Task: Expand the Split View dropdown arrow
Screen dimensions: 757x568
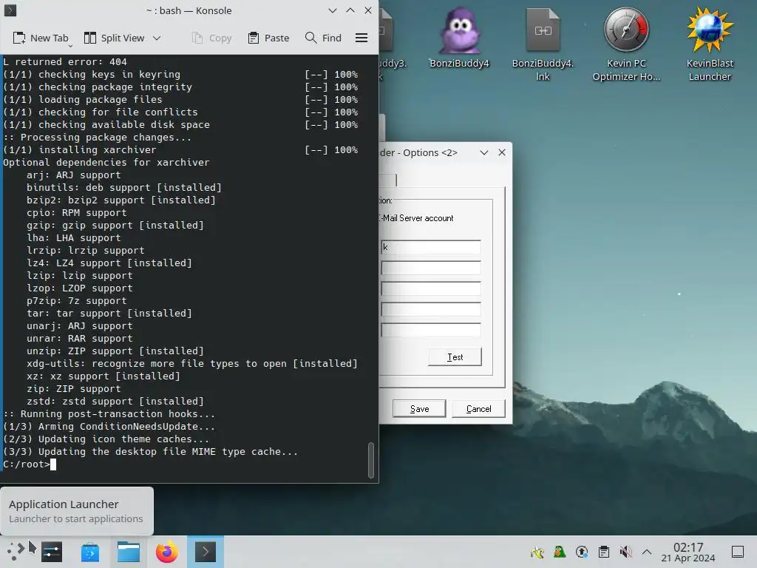Action: pos(157,38)
